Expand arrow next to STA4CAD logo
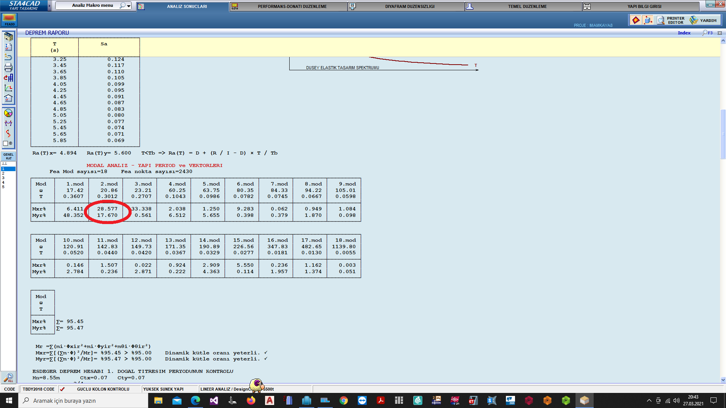The image size is (726, 408). [49, 6]
